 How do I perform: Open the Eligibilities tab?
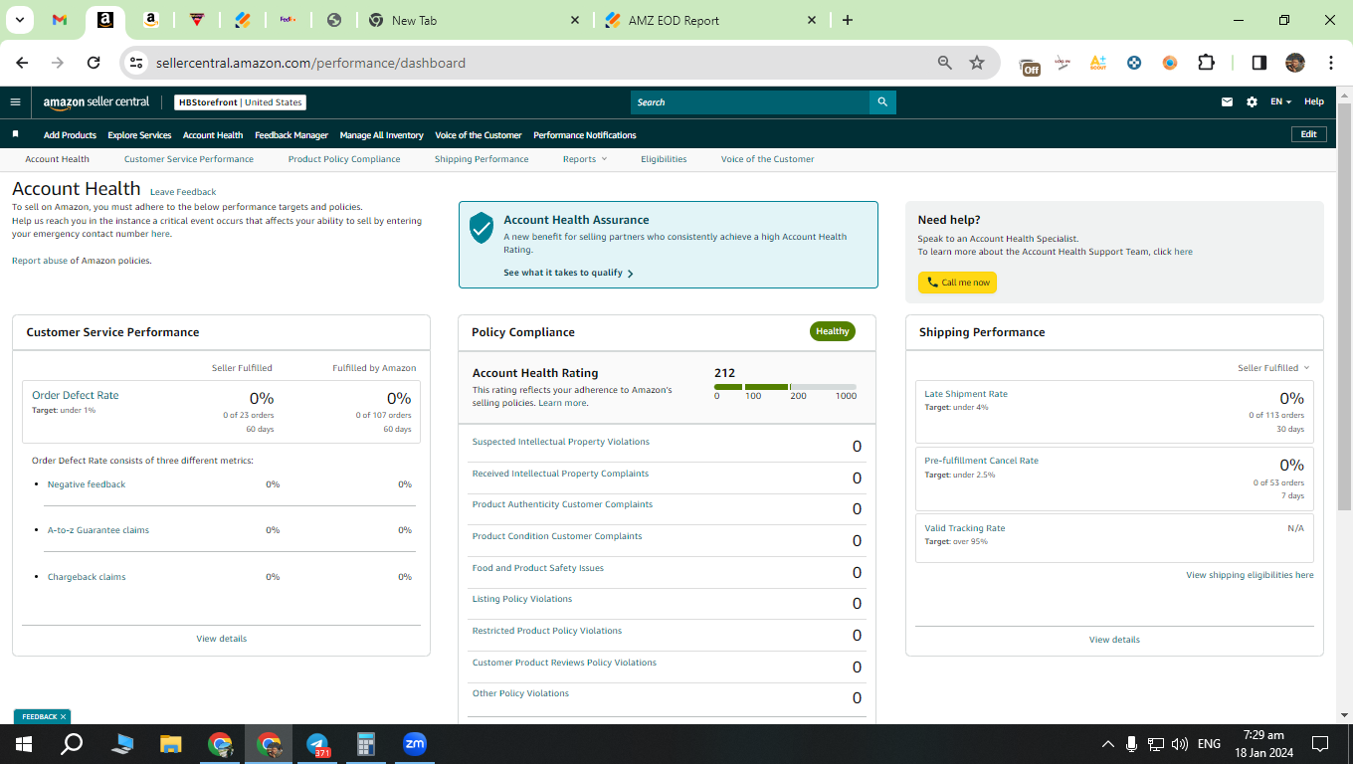tap(664, 159)
